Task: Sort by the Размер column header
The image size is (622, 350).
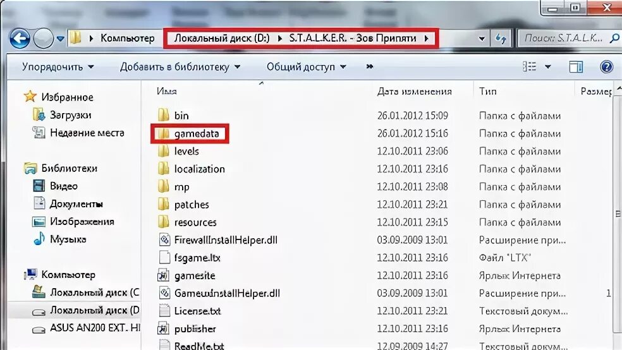Action: coord(596,92)
